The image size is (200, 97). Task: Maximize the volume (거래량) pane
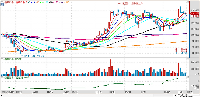pos(188,59)
